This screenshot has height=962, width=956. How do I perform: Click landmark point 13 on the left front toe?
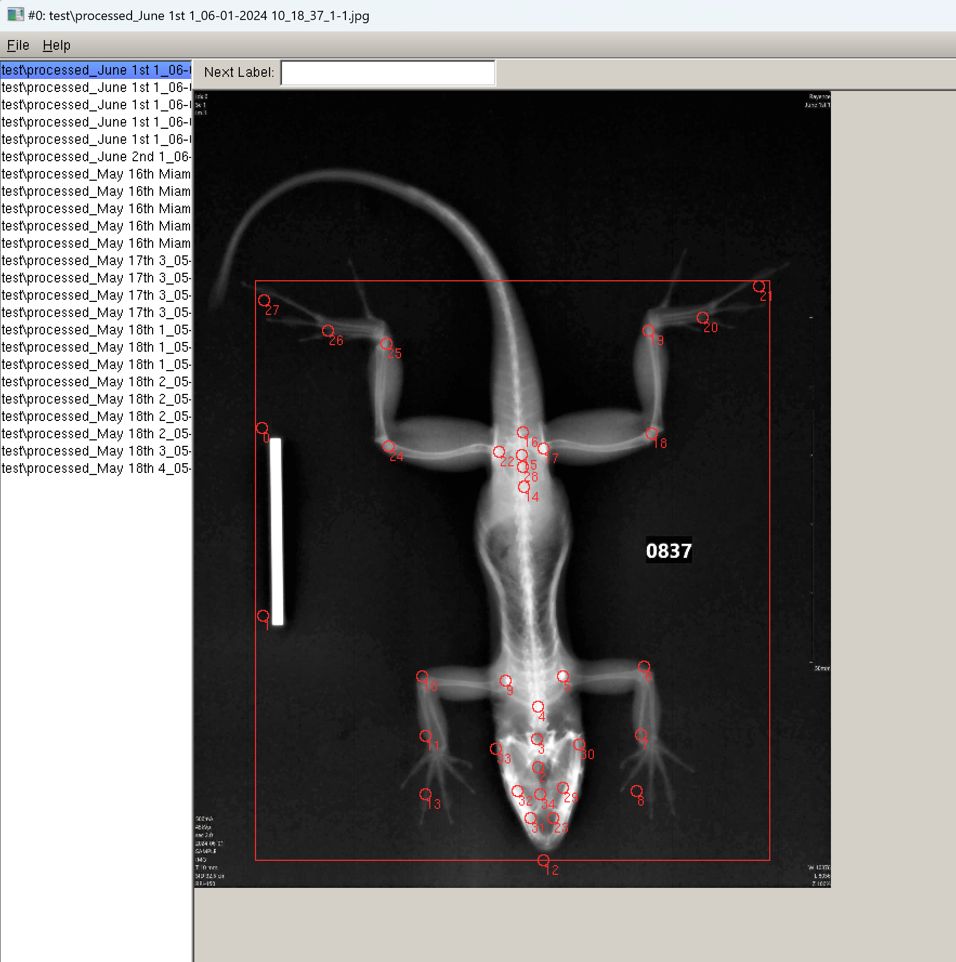tap(425, 794)
